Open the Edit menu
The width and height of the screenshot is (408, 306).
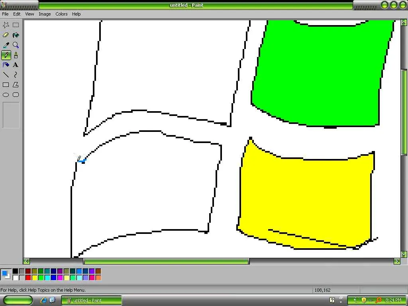pos(17,14)
